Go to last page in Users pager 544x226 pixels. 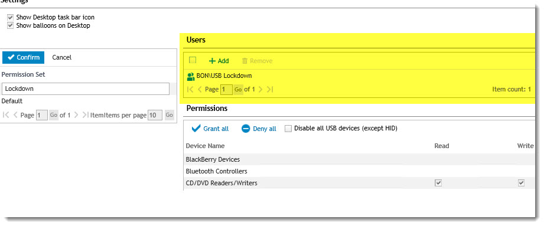270,90
